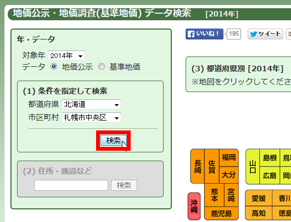Select 沖縄 on the prefecture map
The width and height of the screenshot is (291, 222).
(x=194, y=206)
